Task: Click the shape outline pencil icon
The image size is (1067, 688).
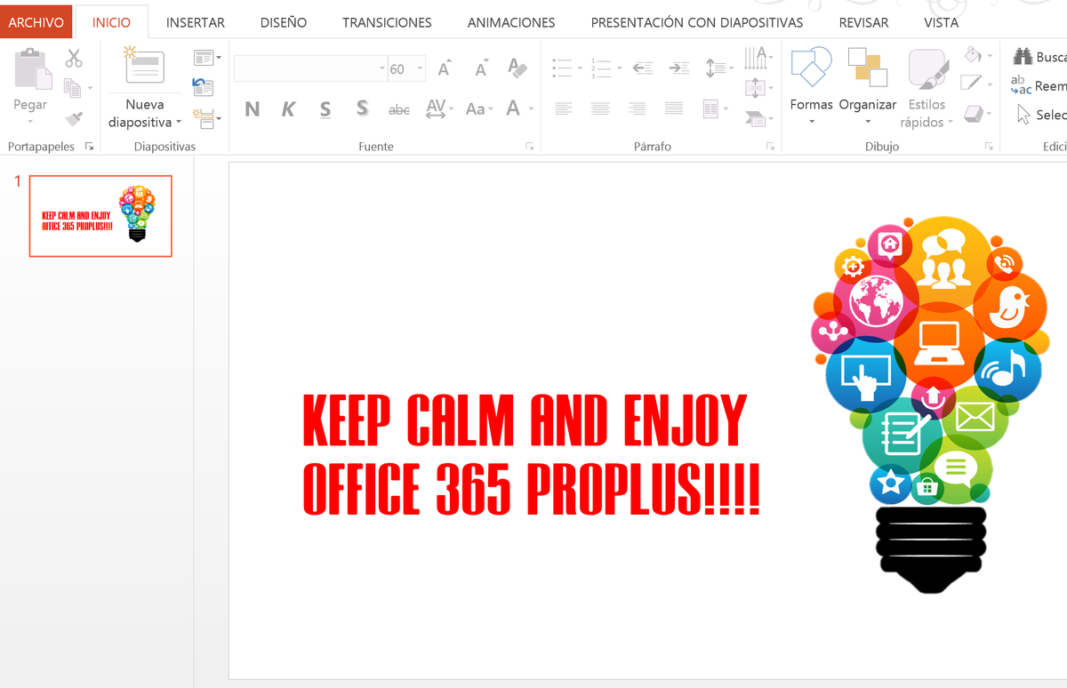Action: (972, 84)
